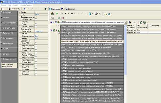Viewport: 161px width, 103px height.
Task: Click the copy documents icon at far right toolbar
Action: [x=144, y=22]
